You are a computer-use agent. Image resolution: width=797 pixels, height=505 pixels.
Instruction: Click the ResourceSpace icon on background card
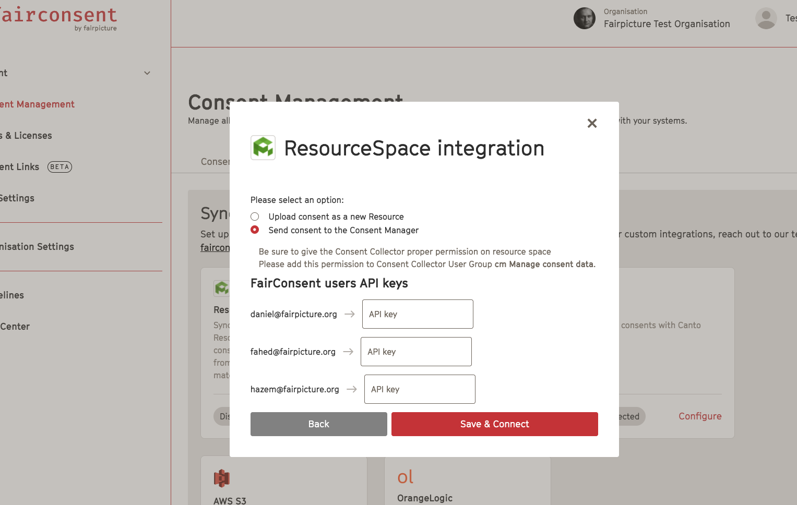pyautogui.click(x=222, y=288)
